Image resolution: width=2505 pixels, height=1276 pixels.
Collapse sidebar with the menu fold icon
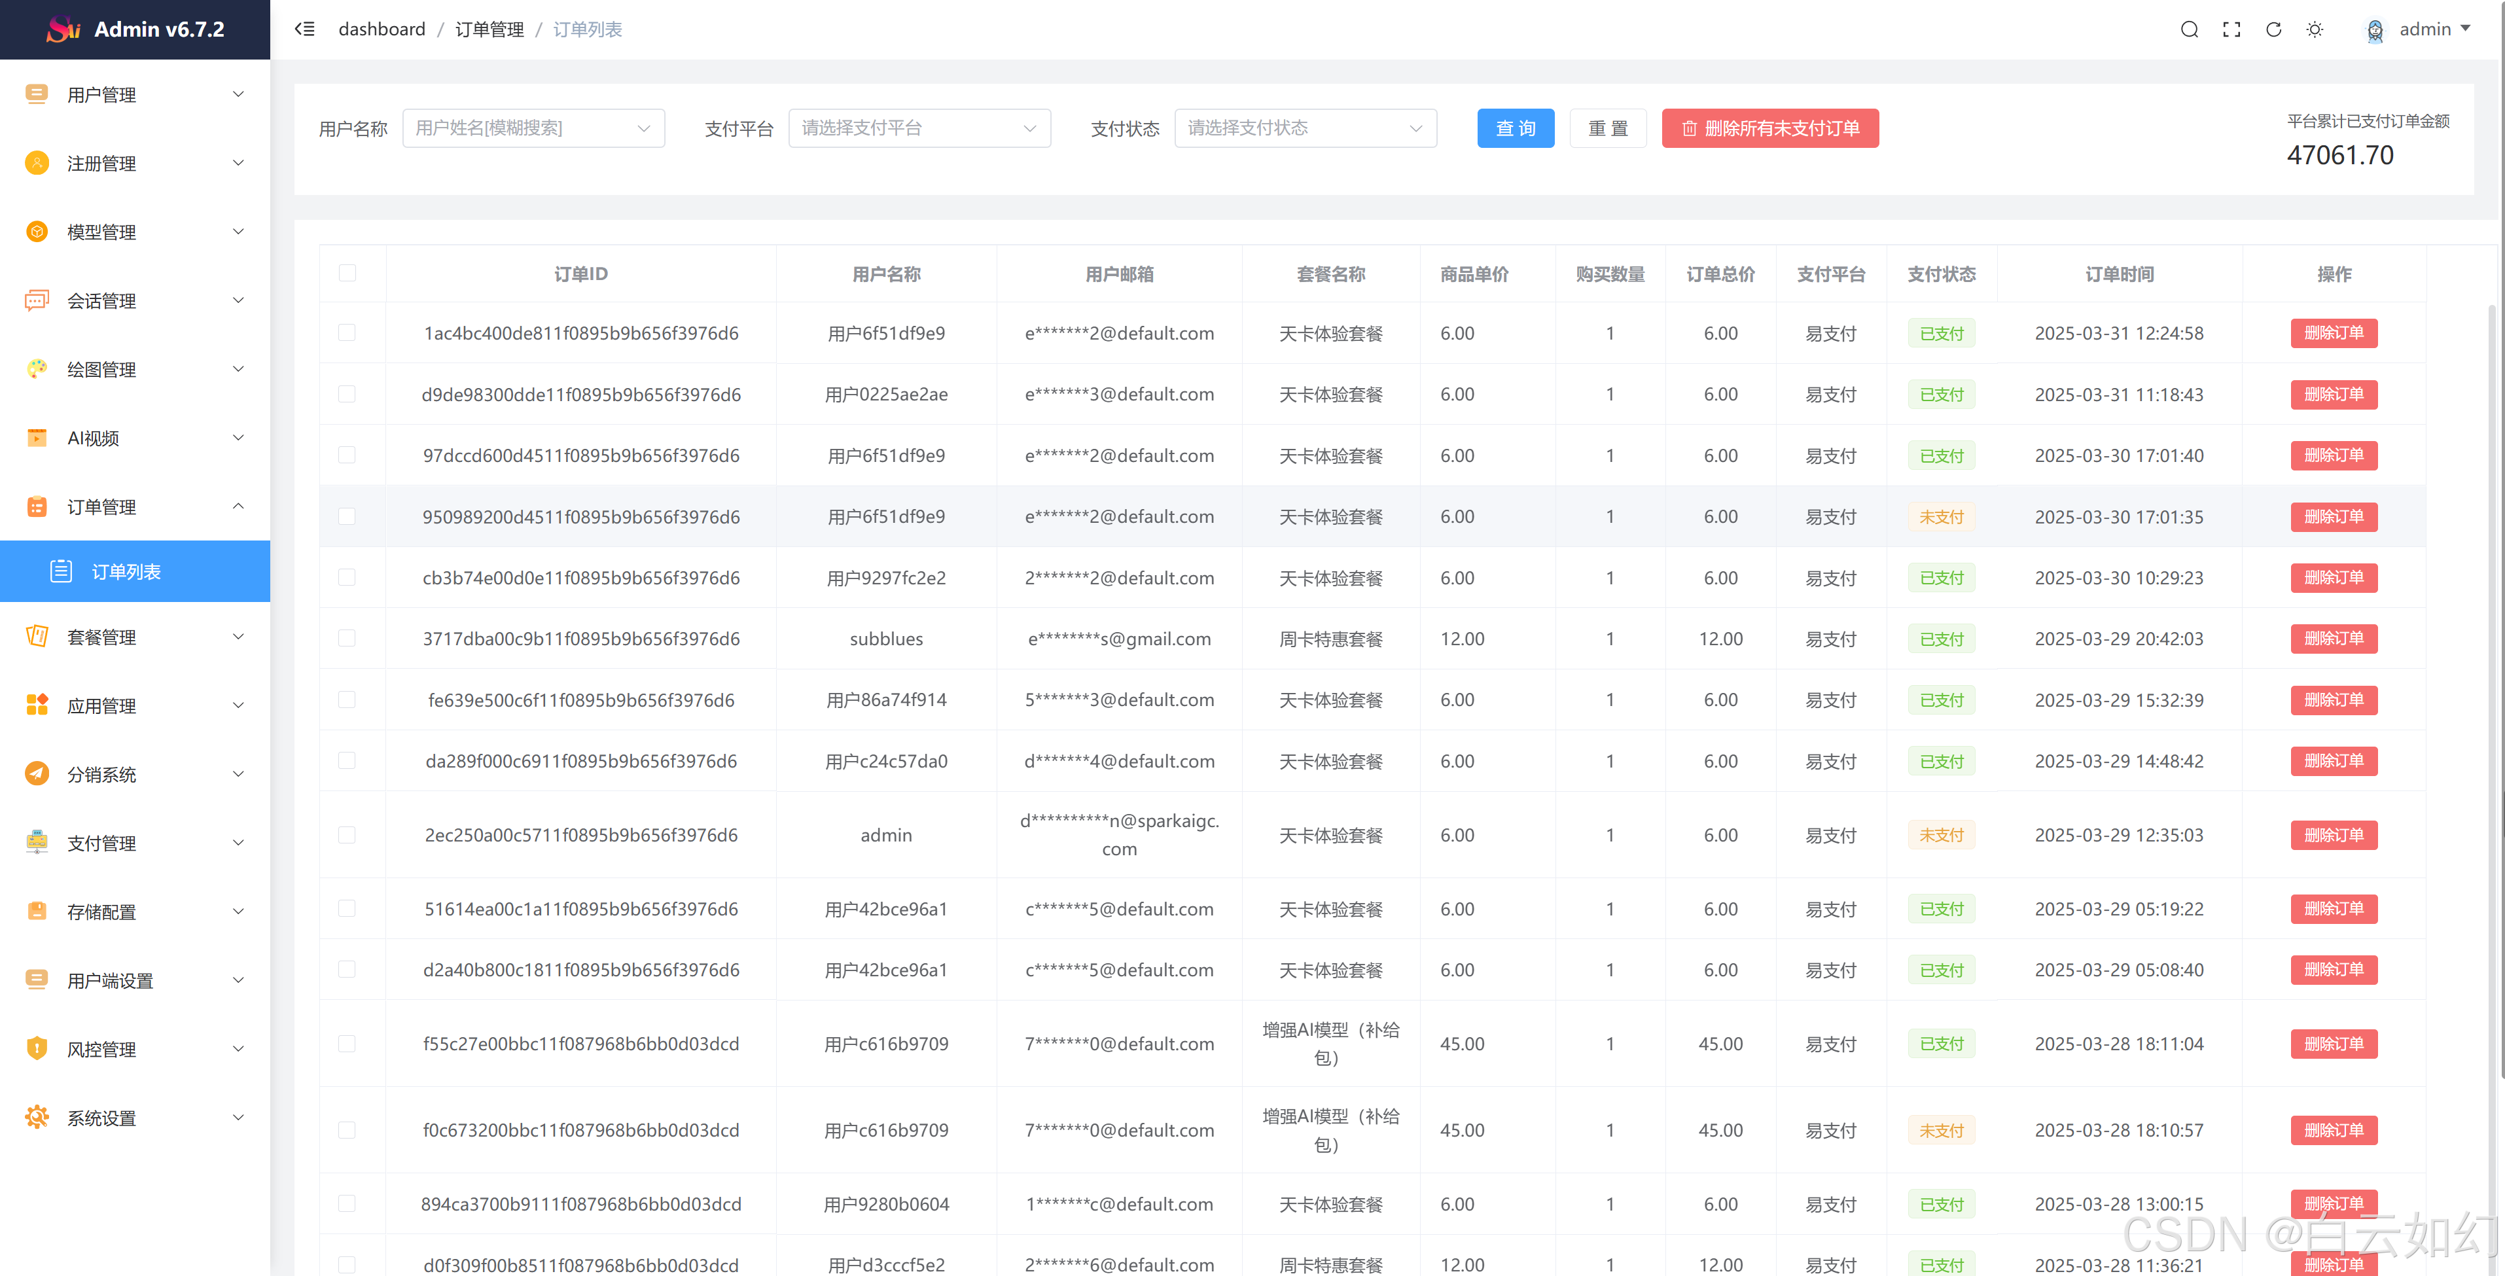click(x=306, y=29)
